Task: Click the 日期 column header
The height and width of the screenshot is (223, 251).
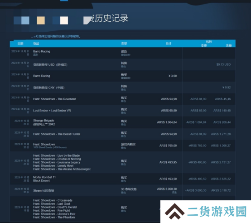Action: tap(20, 44)
